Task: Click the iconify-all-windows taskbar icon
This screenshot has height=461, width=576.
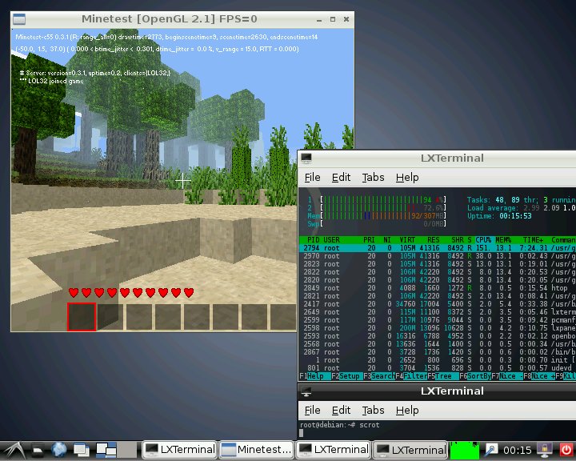Action: tap(81, 450)
